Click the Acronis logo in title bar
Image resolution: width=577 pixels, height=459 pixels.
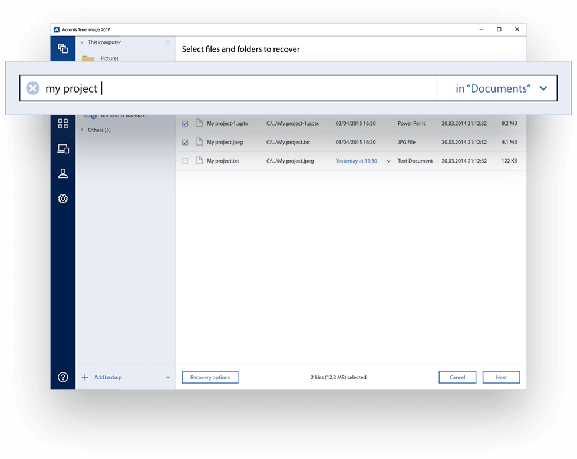(x=57, y=29)
